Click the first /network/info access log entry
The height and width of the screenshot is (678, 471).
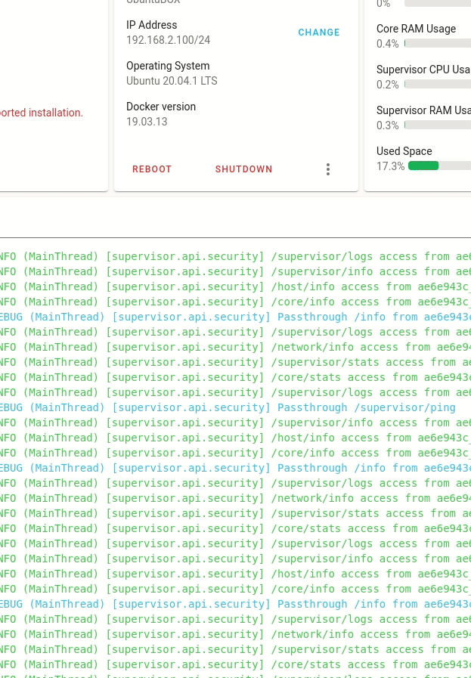[x=235, y=347]
